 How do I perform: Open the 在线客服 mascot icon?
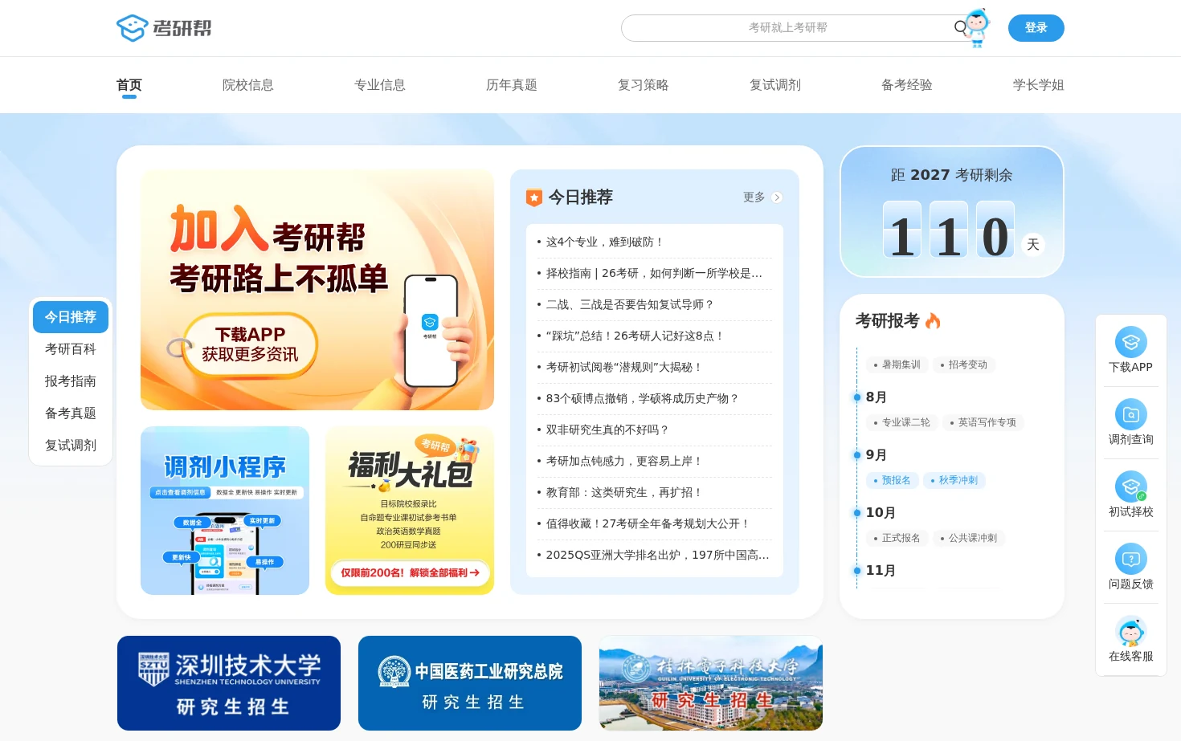(x=1130, y=632)
